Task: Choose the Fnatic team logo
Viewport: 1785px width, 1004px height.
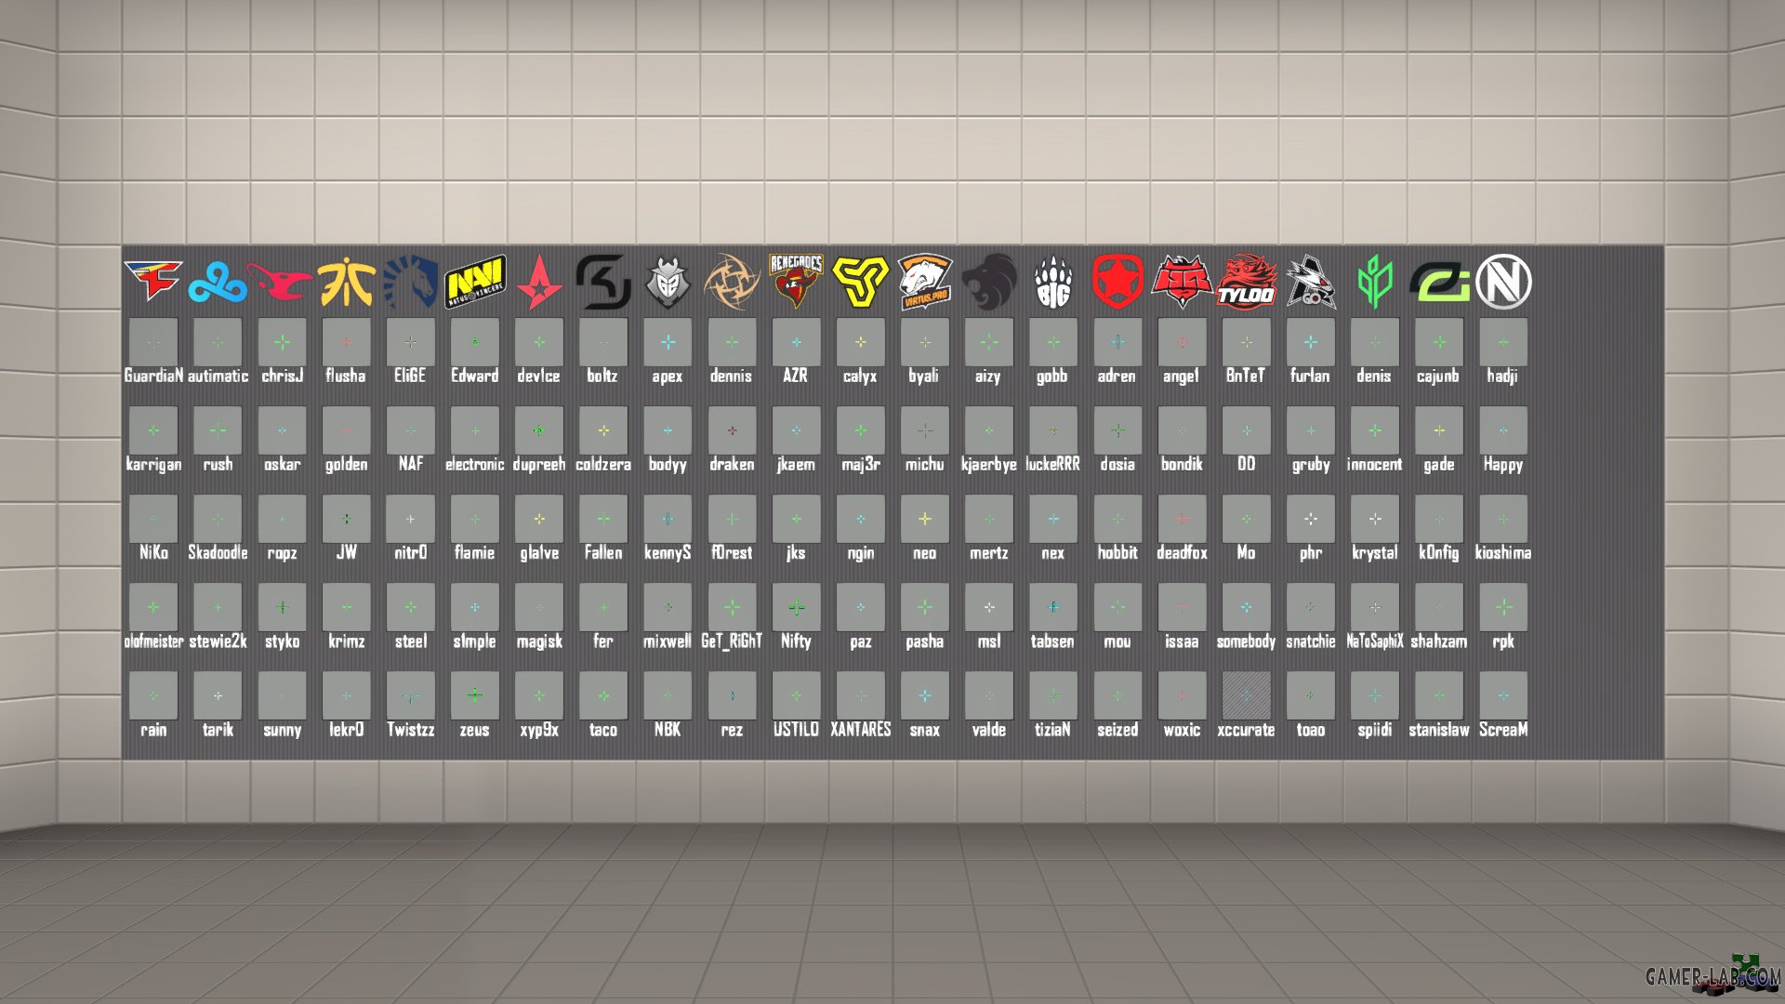Action: tap(346, 282)
